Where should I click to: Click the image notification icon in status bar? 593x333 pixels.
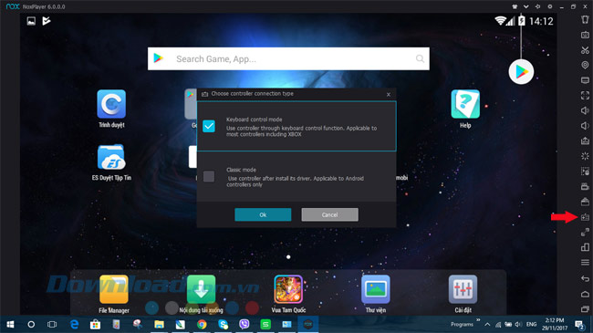tap(31, 21)
